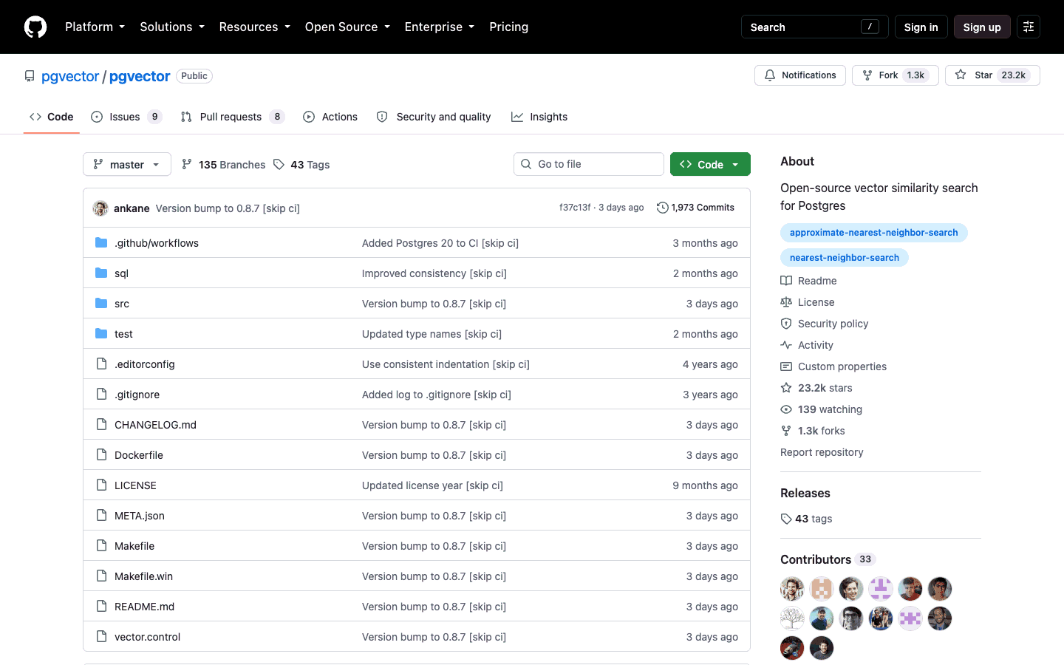
Task: Expand the Enterprise menu
Action: 440,27
